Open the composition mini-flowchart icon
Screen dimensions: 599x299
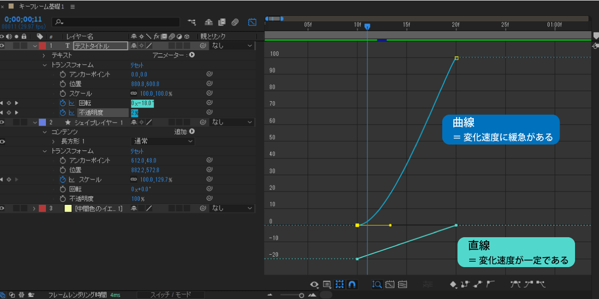[x=192, y=22]
